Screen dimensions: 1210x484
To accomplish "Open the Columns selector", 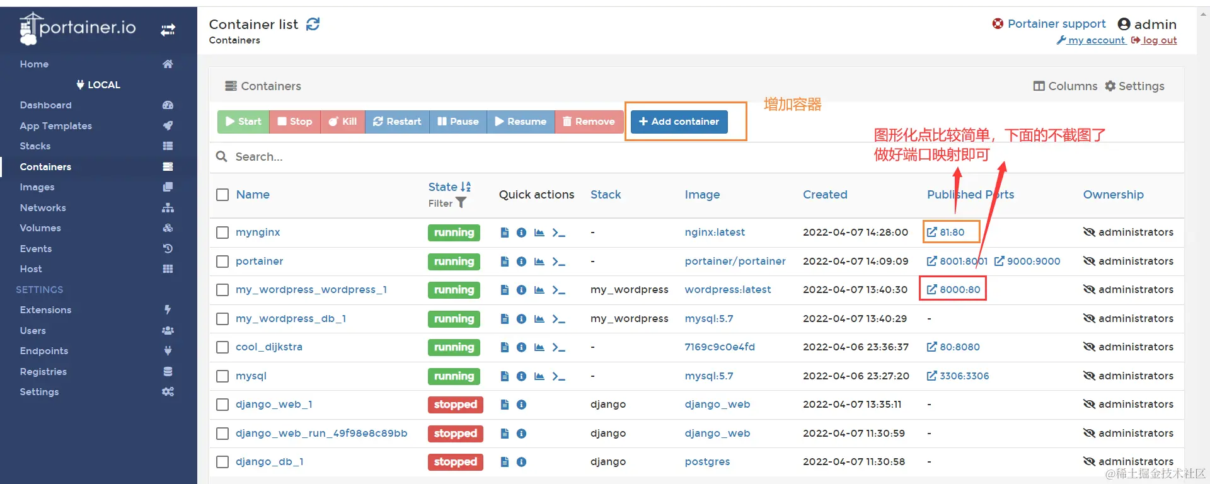I will click(x=1065, y=86).
